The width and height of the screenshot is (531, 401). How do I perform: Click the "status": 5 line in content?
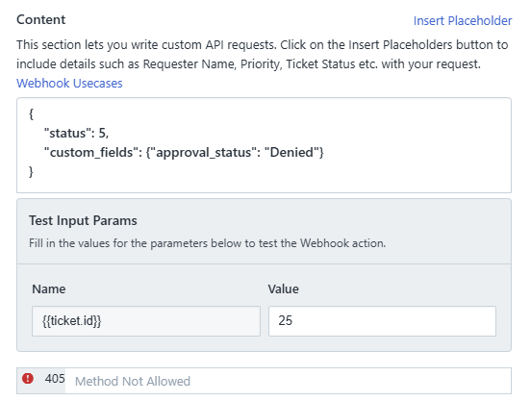(77, 134)
